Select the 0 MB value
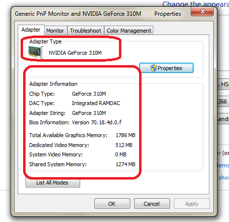The height and width of the screenshot is (222, 229). (121, 154)
